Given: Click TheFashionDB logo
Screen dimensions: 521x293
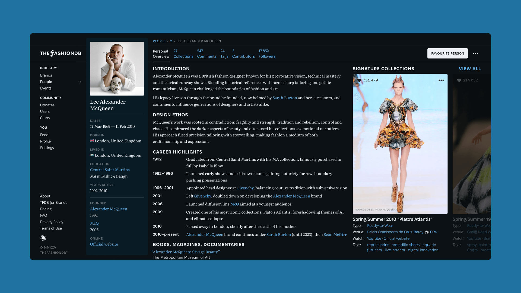Looking at the screenshot, I should click(61, 53).
